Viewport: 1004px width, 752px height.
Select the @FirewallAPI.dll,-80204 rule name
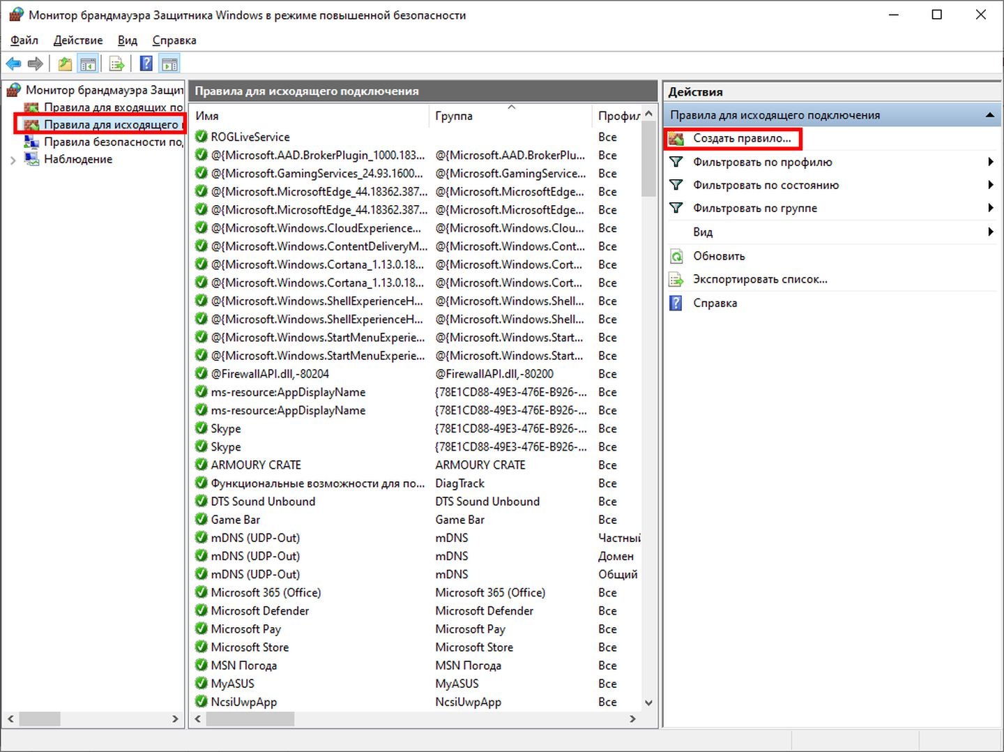(270, 374)
